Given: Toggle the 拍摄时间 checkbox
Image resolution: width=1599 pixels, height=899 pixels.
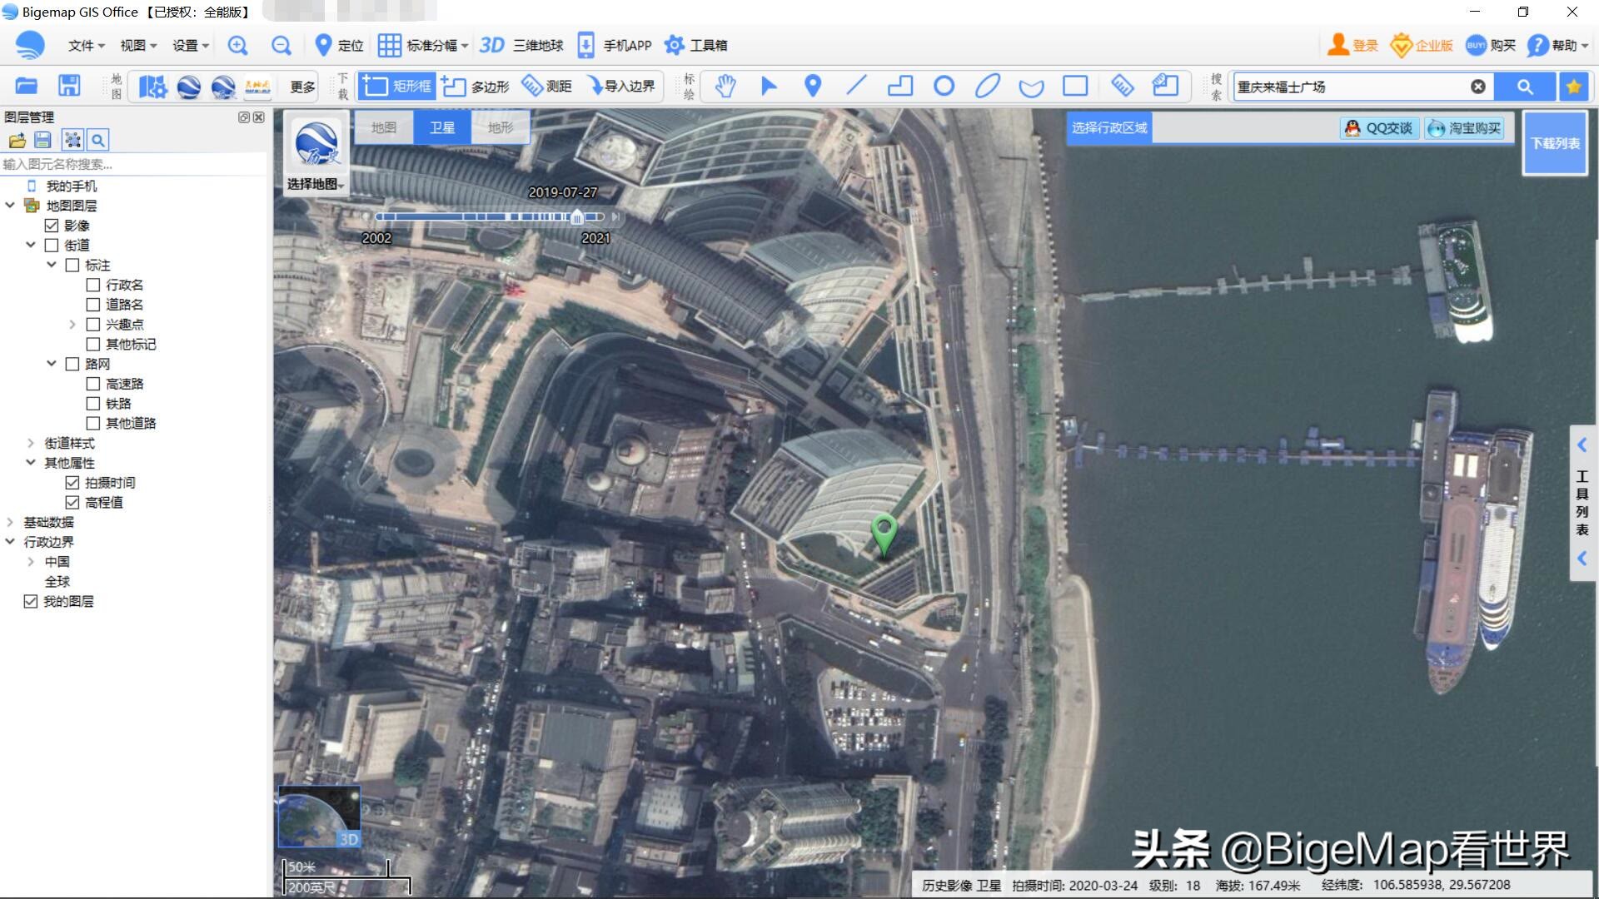Looking at the screenshot, I should click(x=72, y=483).
